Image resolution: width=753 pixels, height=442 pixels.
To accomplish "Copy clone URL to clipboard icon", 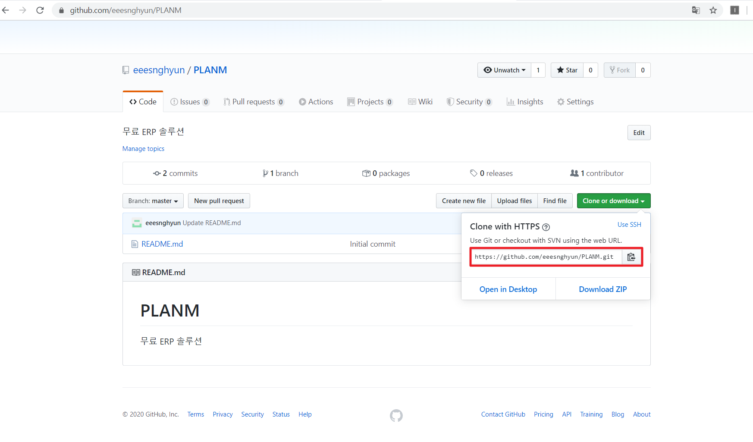I will point(631,257).
